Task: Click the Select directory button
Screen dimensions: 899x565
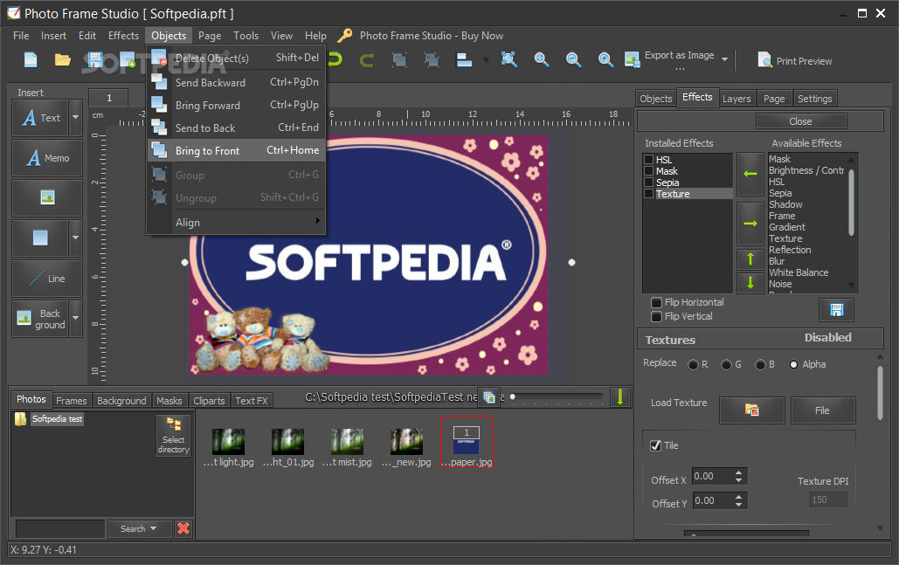Action: [173, 435]
